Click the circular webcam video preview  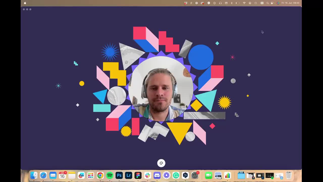[161, 88]
